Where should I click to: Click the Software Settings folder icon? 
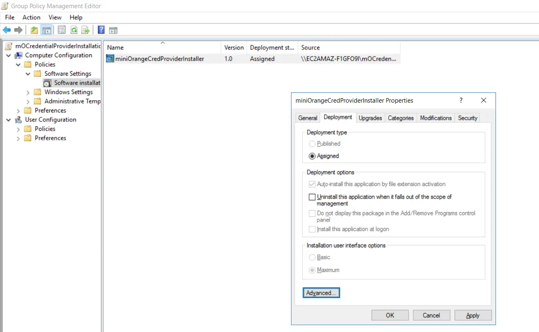tap(38, 74)
